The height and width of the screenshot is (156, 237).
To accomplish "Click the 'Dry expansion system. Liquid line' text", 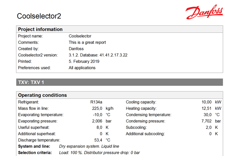I will (x=89, y=146).
